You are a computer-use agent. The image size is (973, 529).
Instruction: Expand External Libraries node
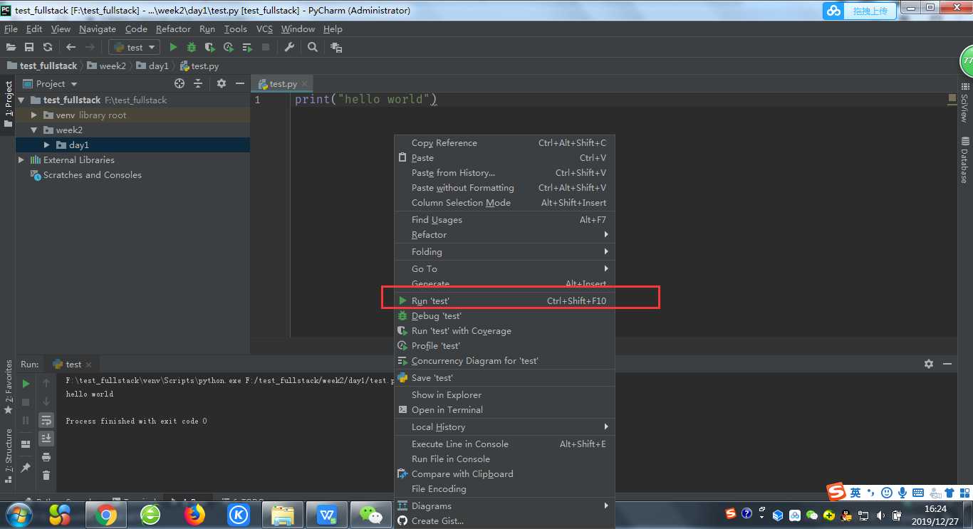point(21,159)
